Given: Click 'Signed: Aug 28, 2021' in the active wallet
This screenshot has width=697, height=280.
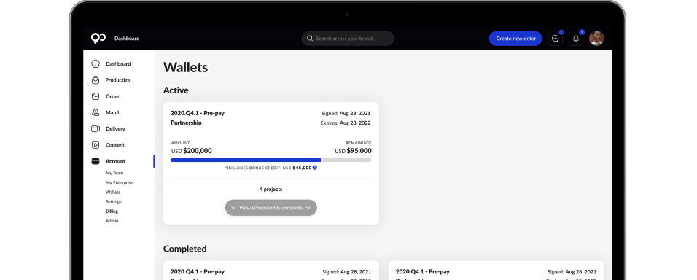Looking at the screenshot, I should click(x=346, y=113).
